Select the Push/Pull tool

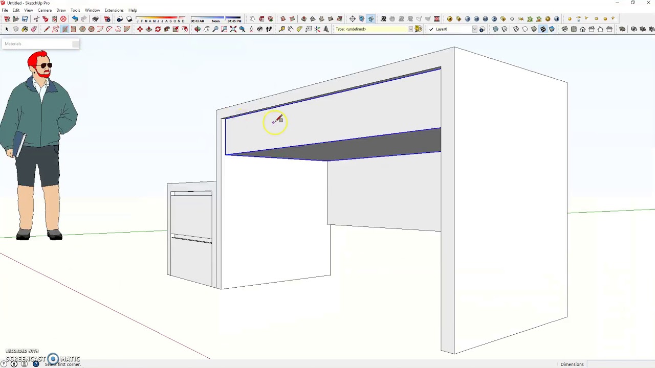148,29
